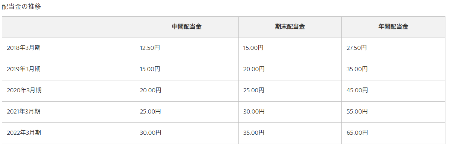Click the empty top-left header cell
The image size is (451, 150).
tap(69, 27)
